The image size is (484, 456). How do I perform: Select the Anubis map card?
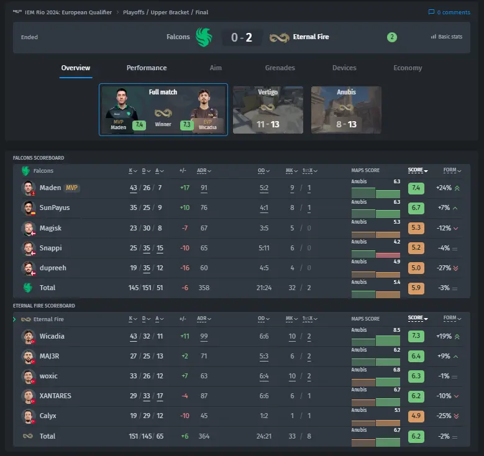click(x=346, y=110)
